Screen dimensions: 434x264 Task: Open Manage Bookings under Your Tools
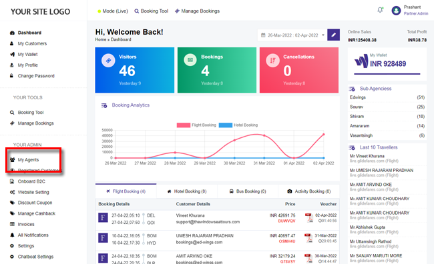pyautogui.click(x=35, y=123)
